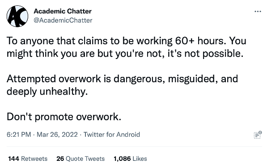Click the 'Don't promote overwork.' line
Image resolution: width=267 pixels, height=164 pixels.
(x=64, y=117)
